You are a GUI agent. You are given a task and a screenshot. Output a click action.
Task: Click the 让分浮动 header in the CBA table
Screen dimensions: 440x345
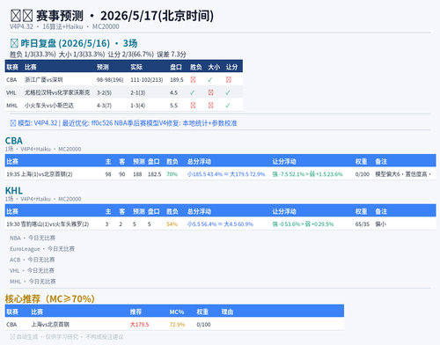click(x=284, y=162)
